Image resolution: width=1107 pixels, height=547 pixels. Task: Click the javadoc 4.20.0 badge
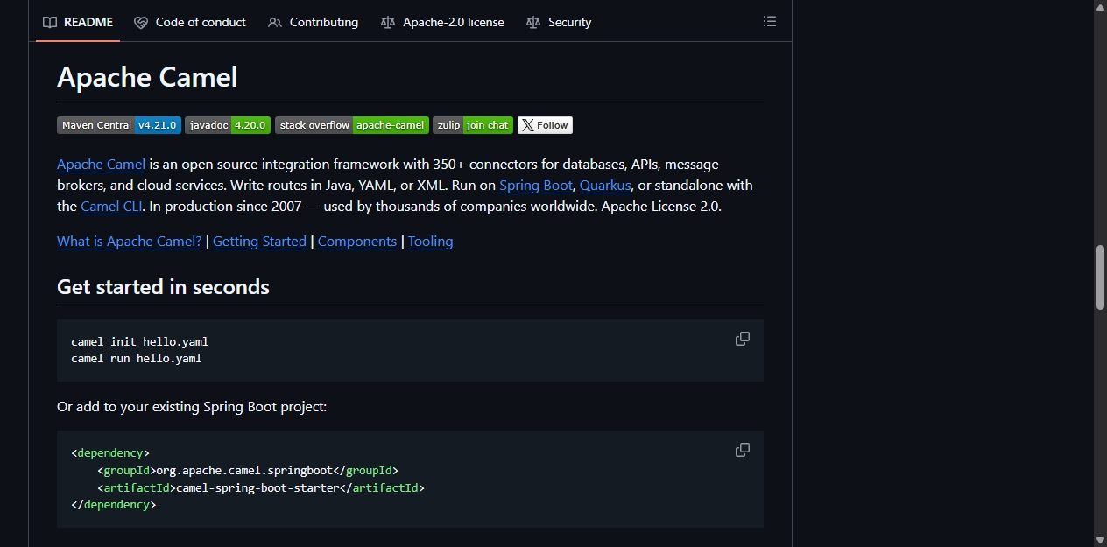click(x=228, y=125)
